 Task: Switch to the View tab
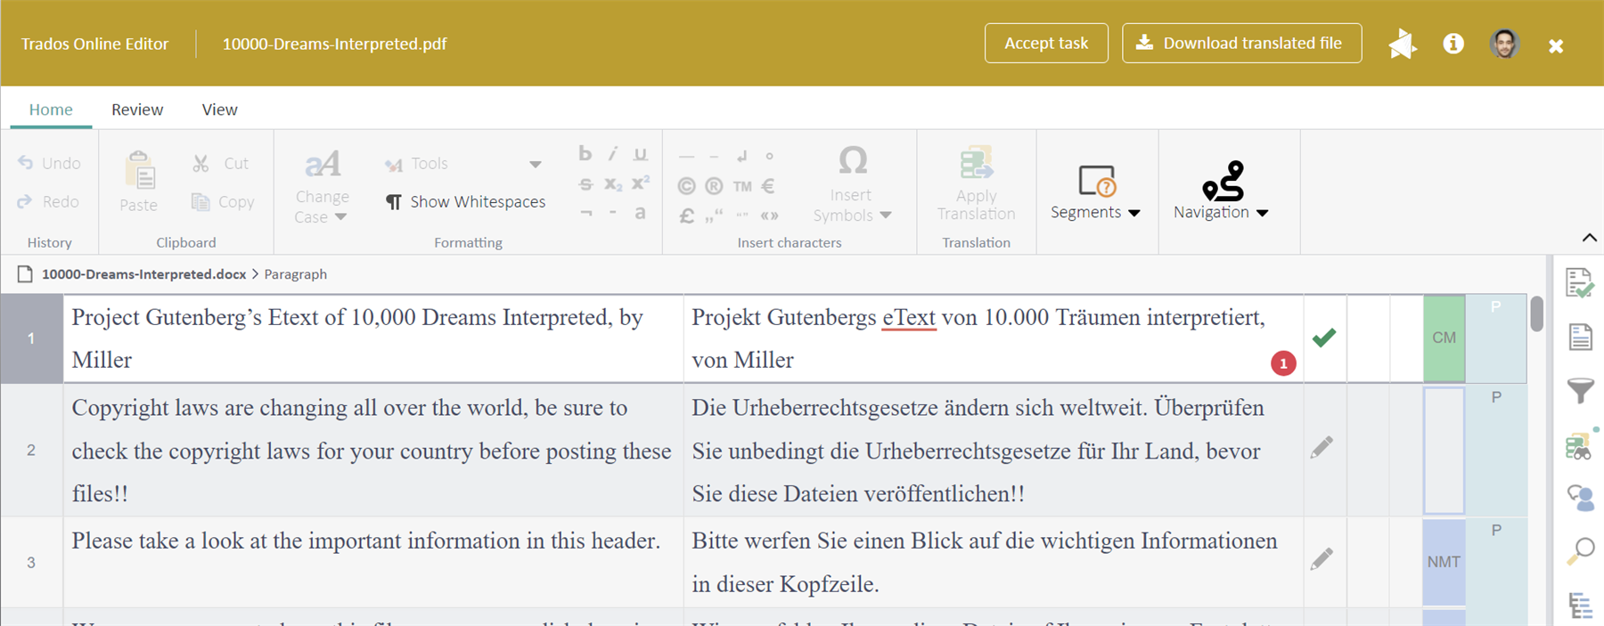click(219, 110)
